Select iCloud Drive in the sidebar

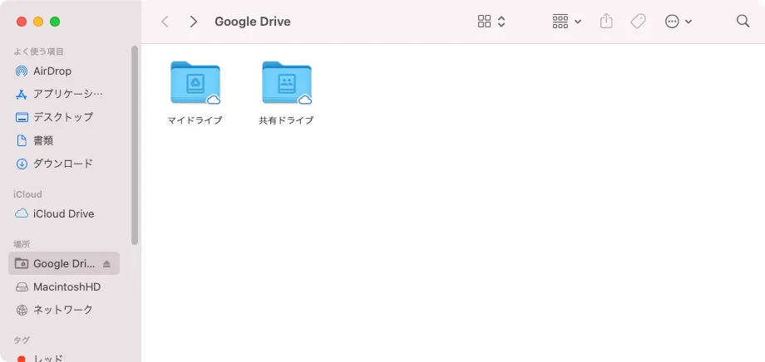(63, 213)
